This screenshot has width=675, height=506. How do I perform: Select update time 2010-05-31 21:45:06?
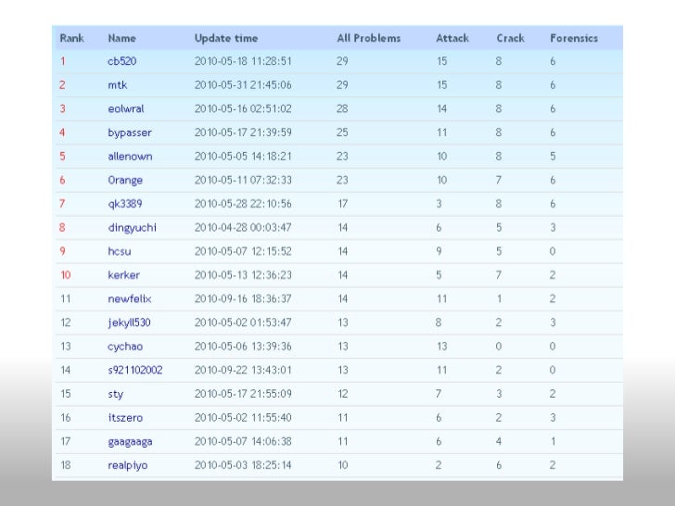tap(243, 84)
